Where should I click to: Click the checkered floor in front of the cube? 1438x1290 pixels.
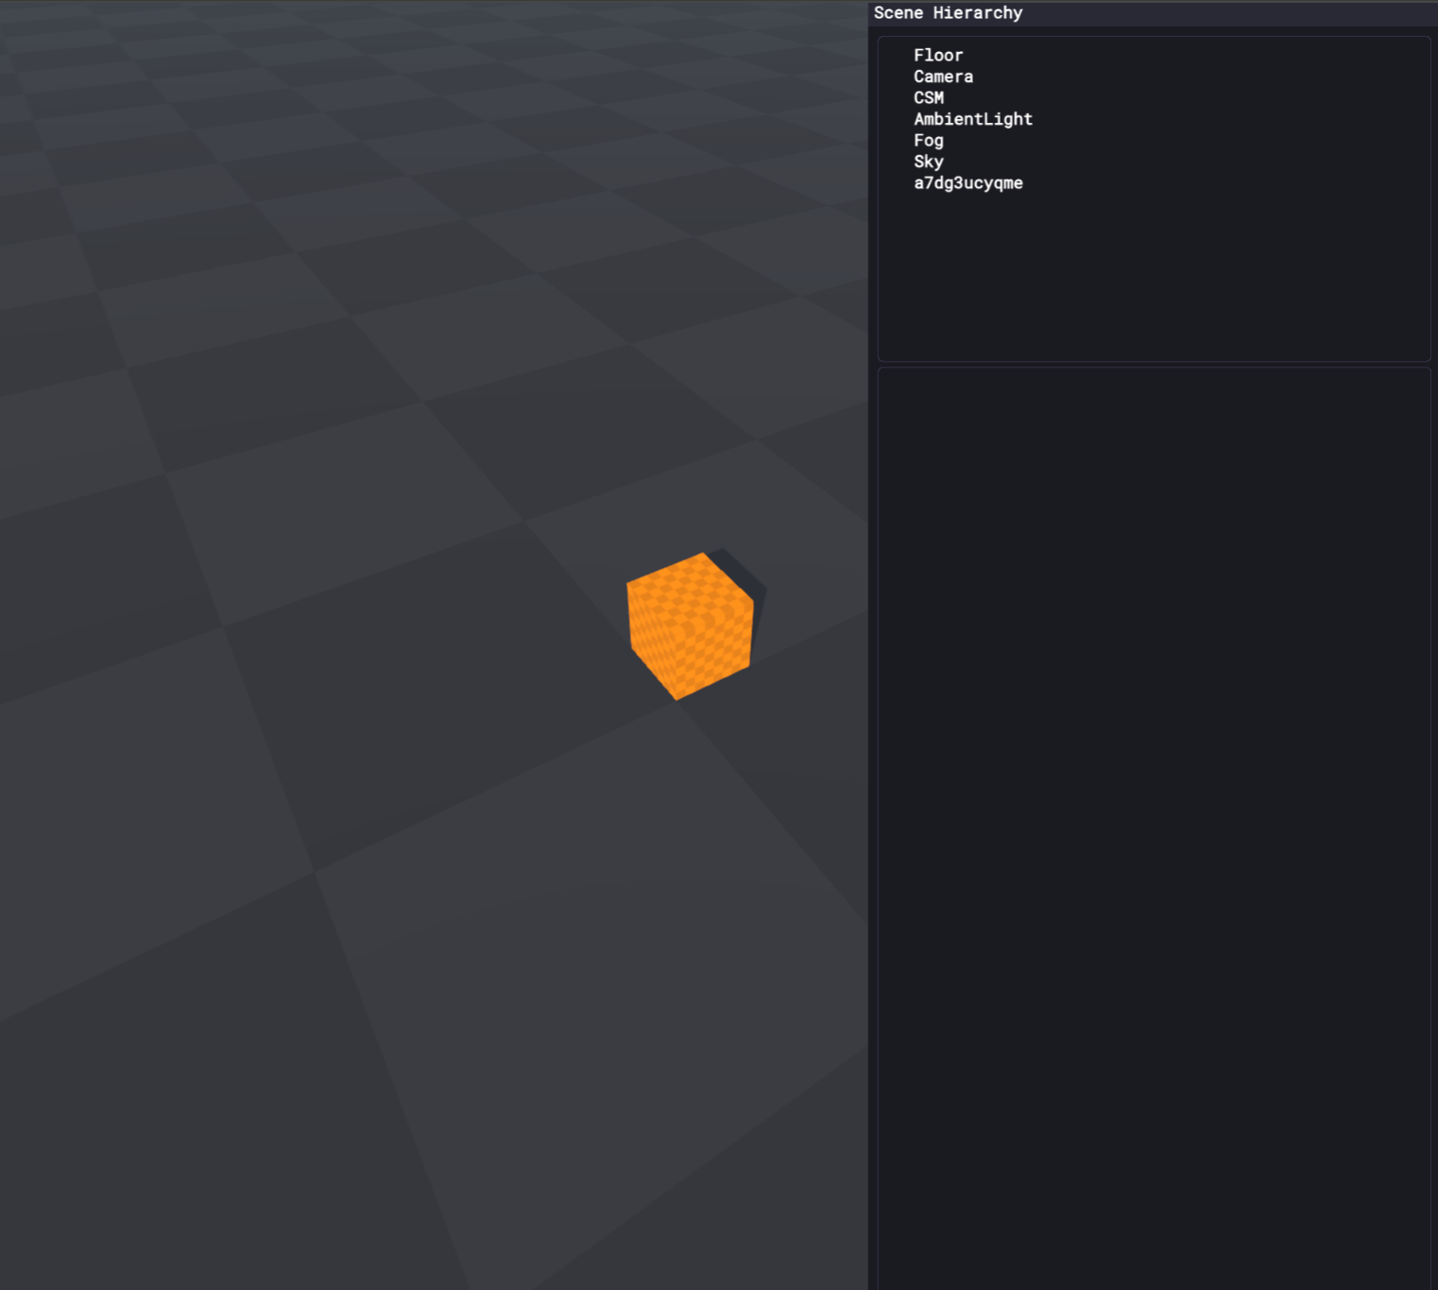click(567, 851)
